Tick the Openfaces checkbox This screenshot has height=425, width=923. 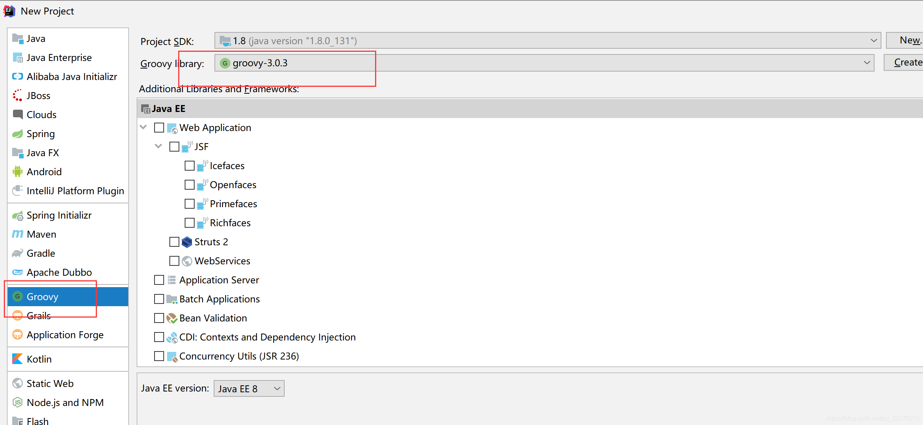[x=190, y=185]
